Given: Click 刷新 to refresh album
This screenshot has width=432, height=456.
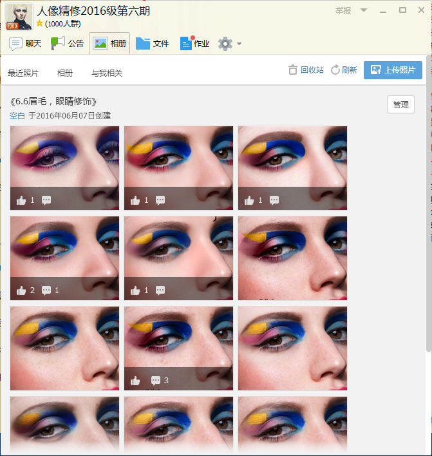Looking at the screenshot, I should coord(344,70).
